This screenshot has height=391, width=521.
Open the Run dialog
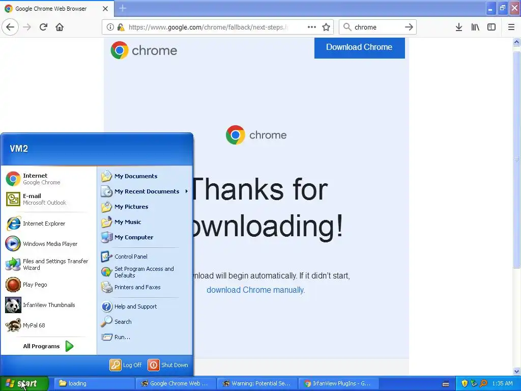click(145, 337)
